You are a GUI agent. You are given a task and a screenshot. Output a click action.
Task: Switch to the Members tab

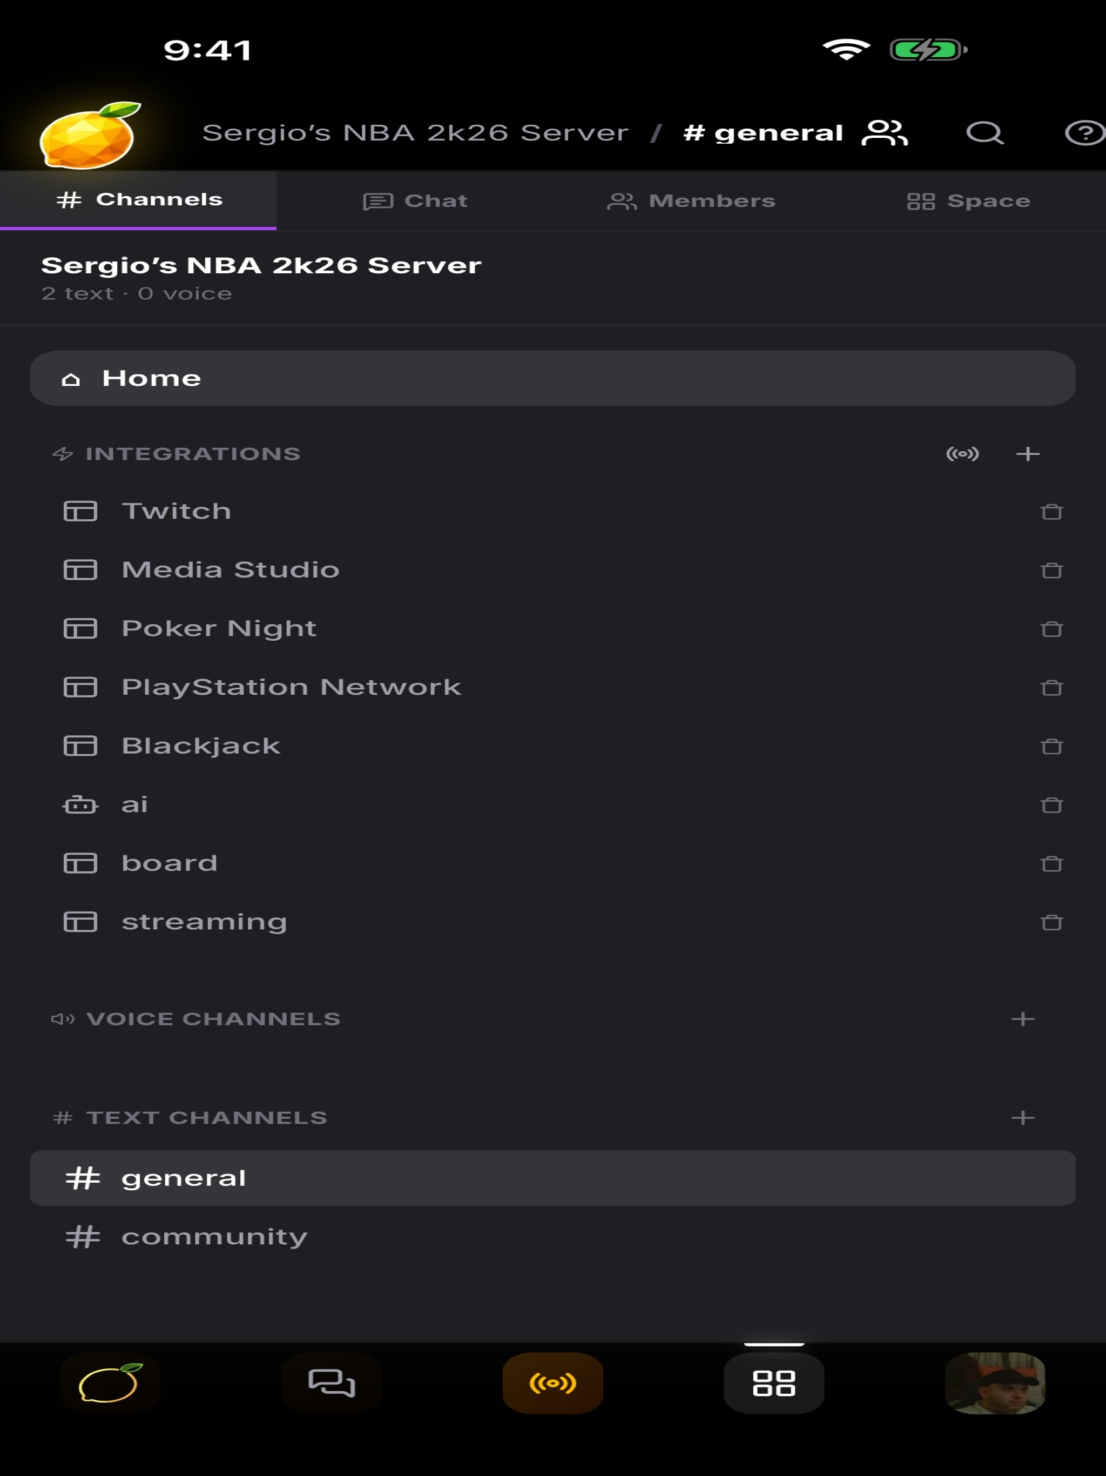(691, 201)
